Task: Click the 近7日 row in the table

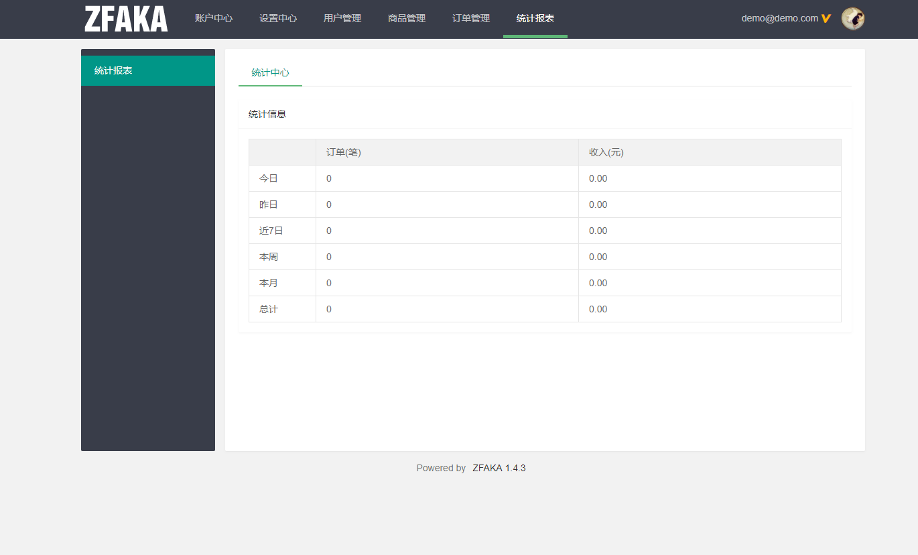Action: (271, 231)
